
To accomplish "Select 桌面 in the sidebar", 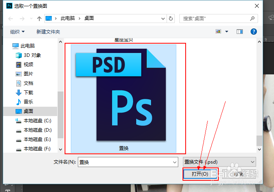I will [30, 111].
